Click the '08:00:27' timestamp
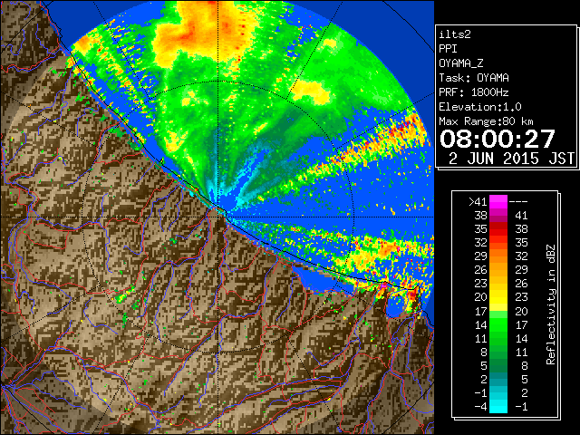 click(x=498, y=139)
